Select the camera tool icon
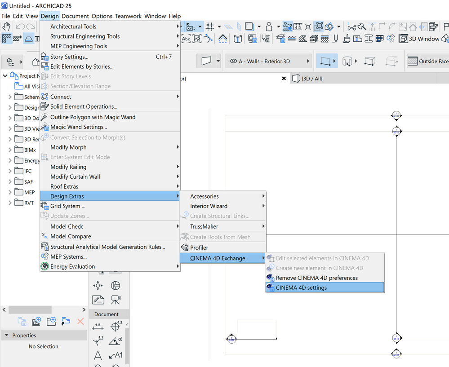The width and height of the screenshot is (449, 367). click(116, 300)
